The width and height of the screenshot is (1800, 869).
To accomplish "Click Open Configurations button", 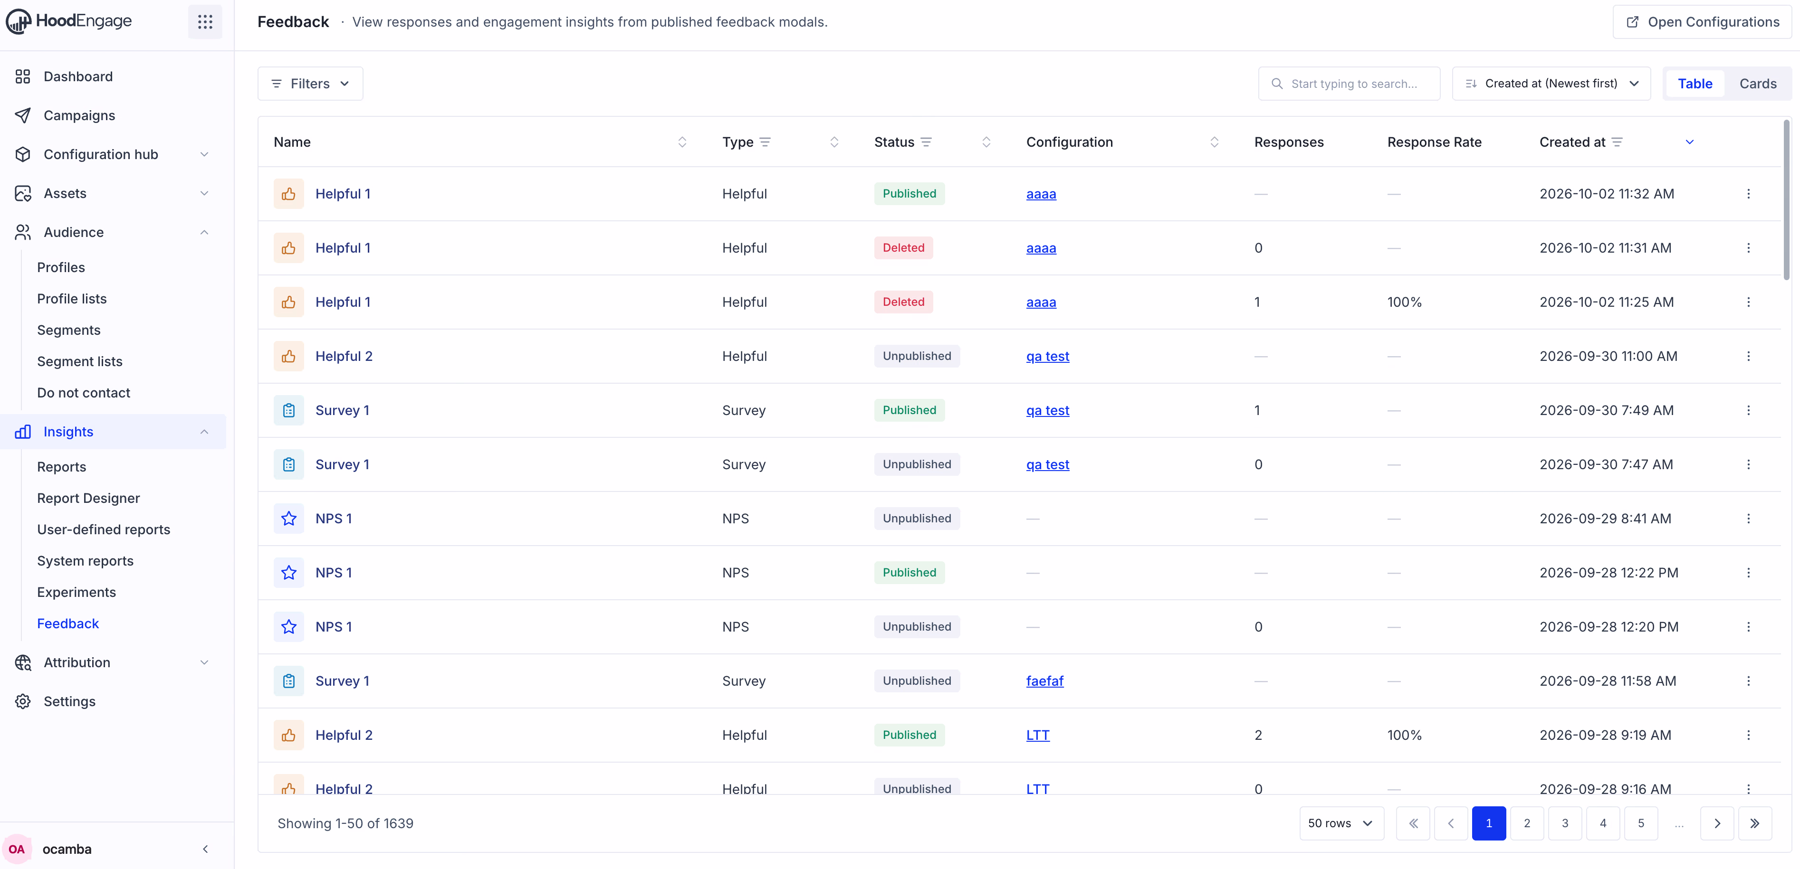I will click(x=1702, y=22).
